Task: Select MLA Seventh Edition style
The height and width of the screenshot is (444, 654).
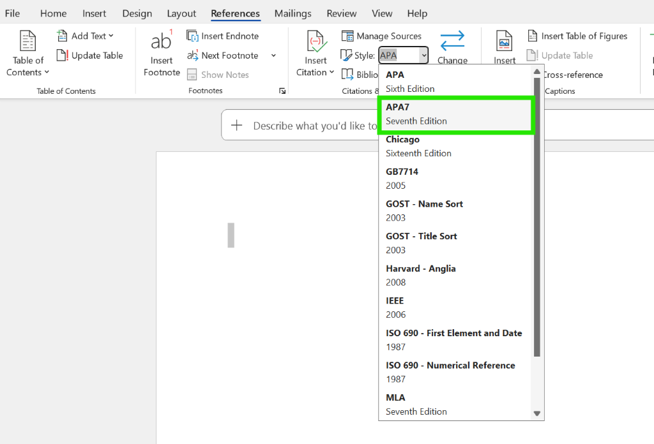Action: pyautogui.click(x=456, y=404)
